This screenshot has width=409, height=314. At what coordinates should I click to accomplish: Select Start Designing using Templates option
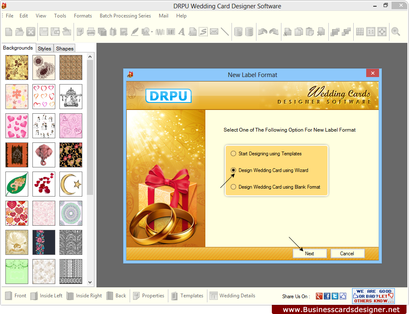[266, 154]
